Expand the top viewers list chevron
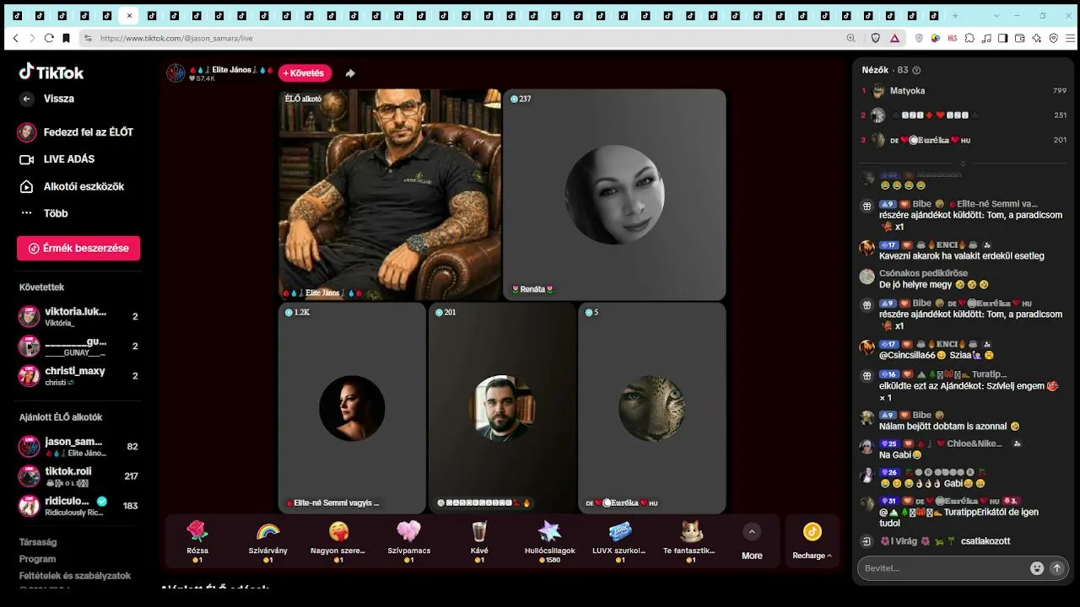1080x607 pixels. point(963,163)
